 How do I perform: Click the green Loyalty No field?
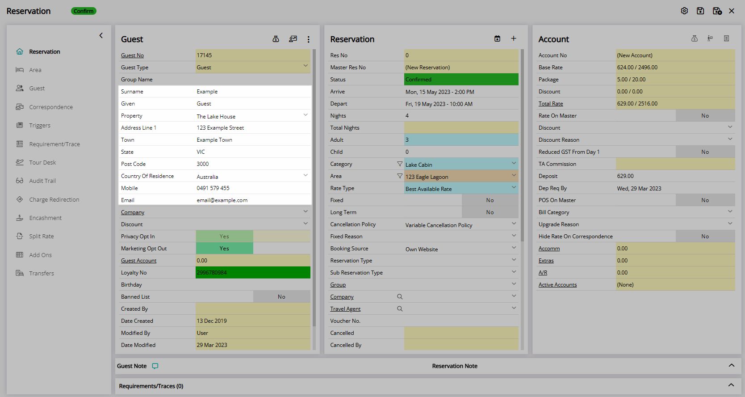[253, 272]
